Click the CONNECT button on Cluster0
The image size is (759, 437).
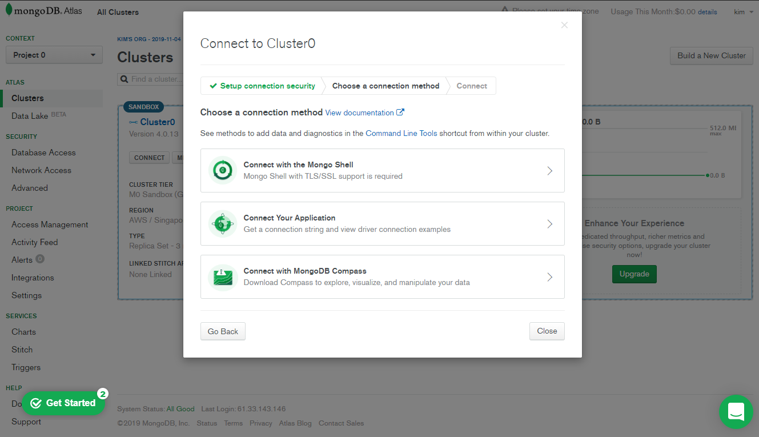pyautogui.click(x=150, y=158)
